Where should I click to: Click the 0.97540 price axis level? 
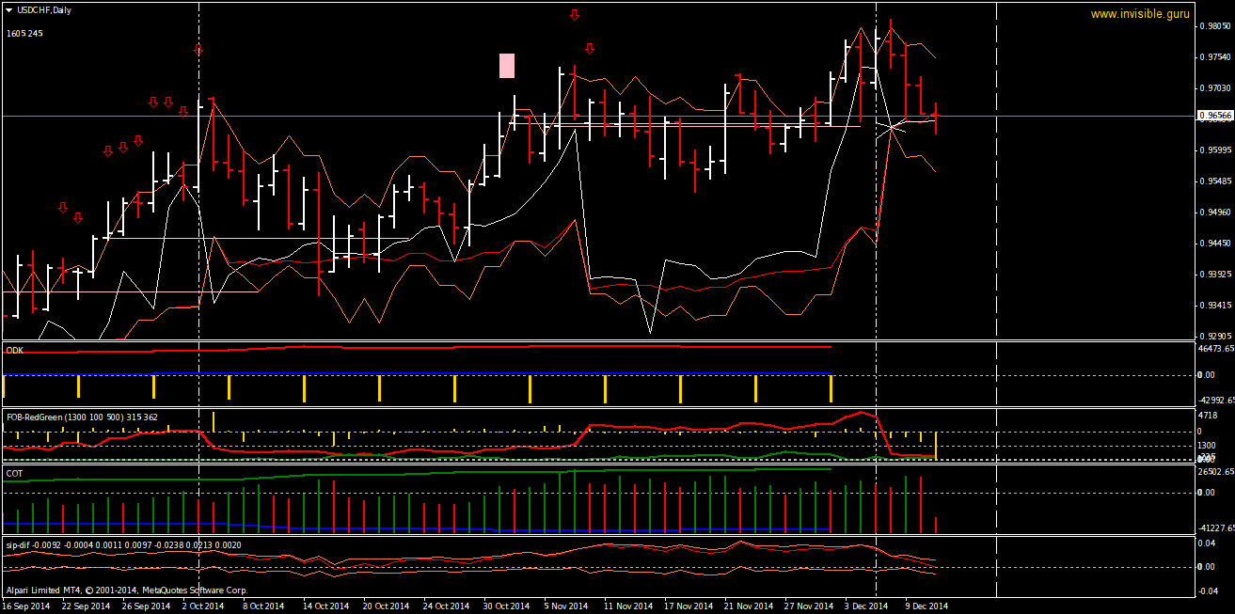[1214, 57]
